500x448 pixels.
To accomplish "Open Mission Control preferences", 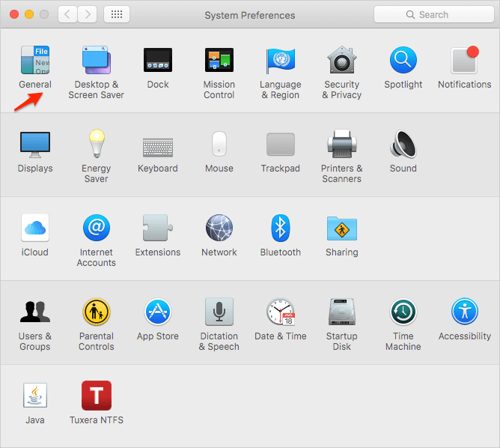I will tap(219, 60).
